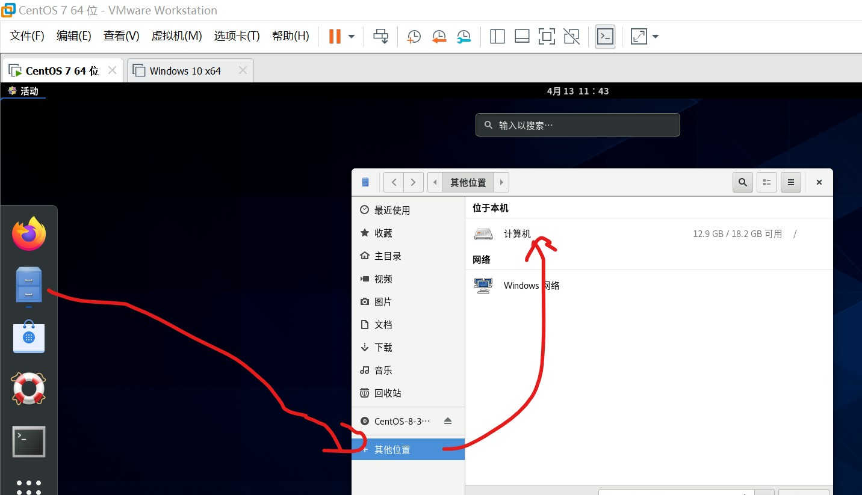Show all applications grid icon
This screenshot has height=495, width=862.
click(29, 487)
